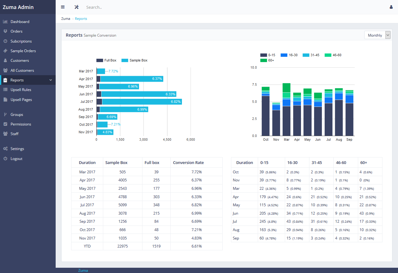Click the Zuma breadcrumb link
The image size is (398, 273).
point(66,19)
